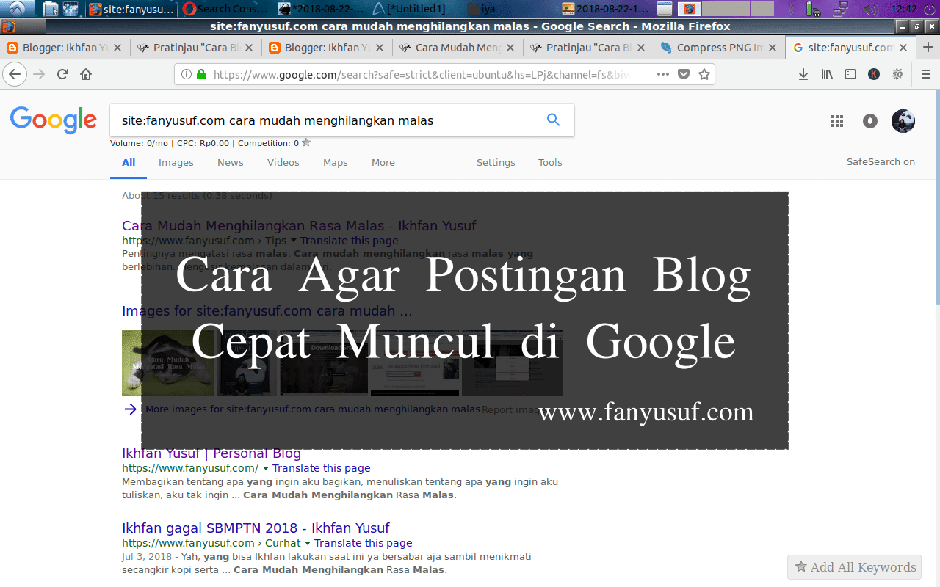Select the Maps search tab
This screenshot has height=587, width=940.
(x=336, y=163)
